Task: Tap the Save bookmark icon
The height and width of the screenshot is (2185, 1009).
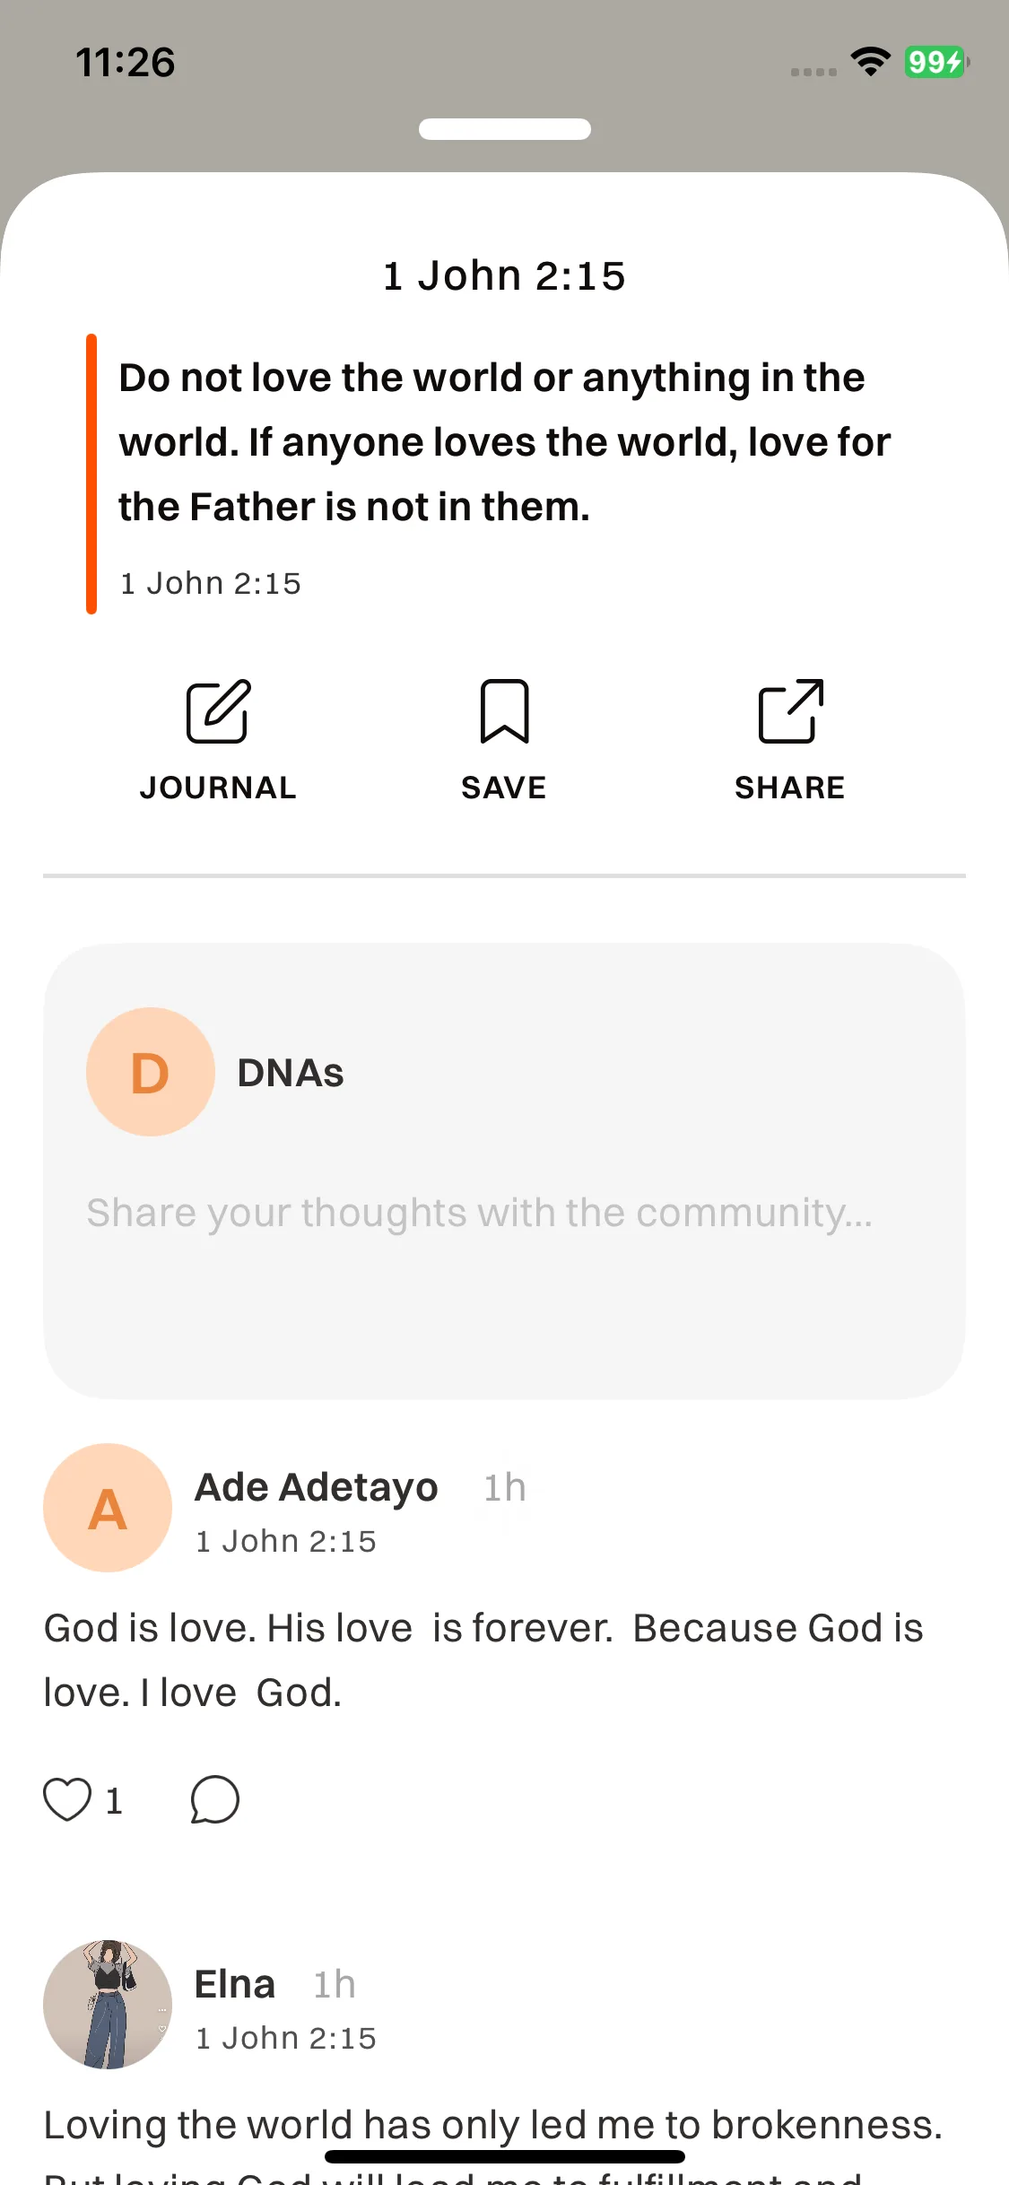Action: coord(504,711)
